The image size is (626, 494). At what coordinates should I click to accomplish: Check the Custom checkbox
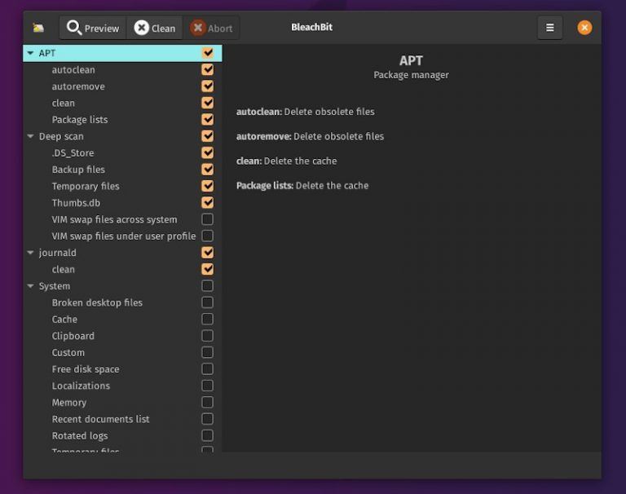point(208,352)
